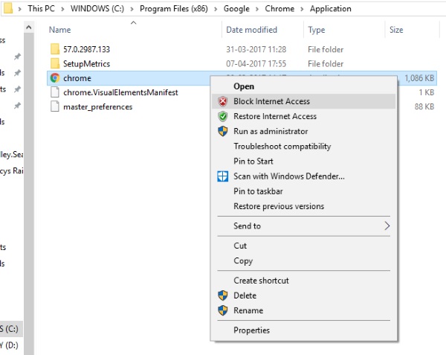Screen dimensions: 446x355
Task: Open the (D:) drive in navigation pane
Action: click(x=9, y=345)
